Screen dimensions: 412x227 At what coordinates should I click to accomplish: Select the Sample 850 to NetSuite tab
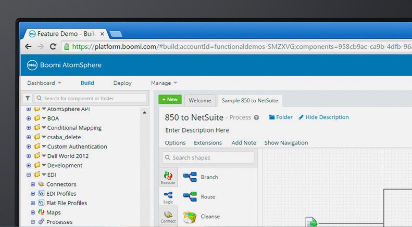[250, 101]
